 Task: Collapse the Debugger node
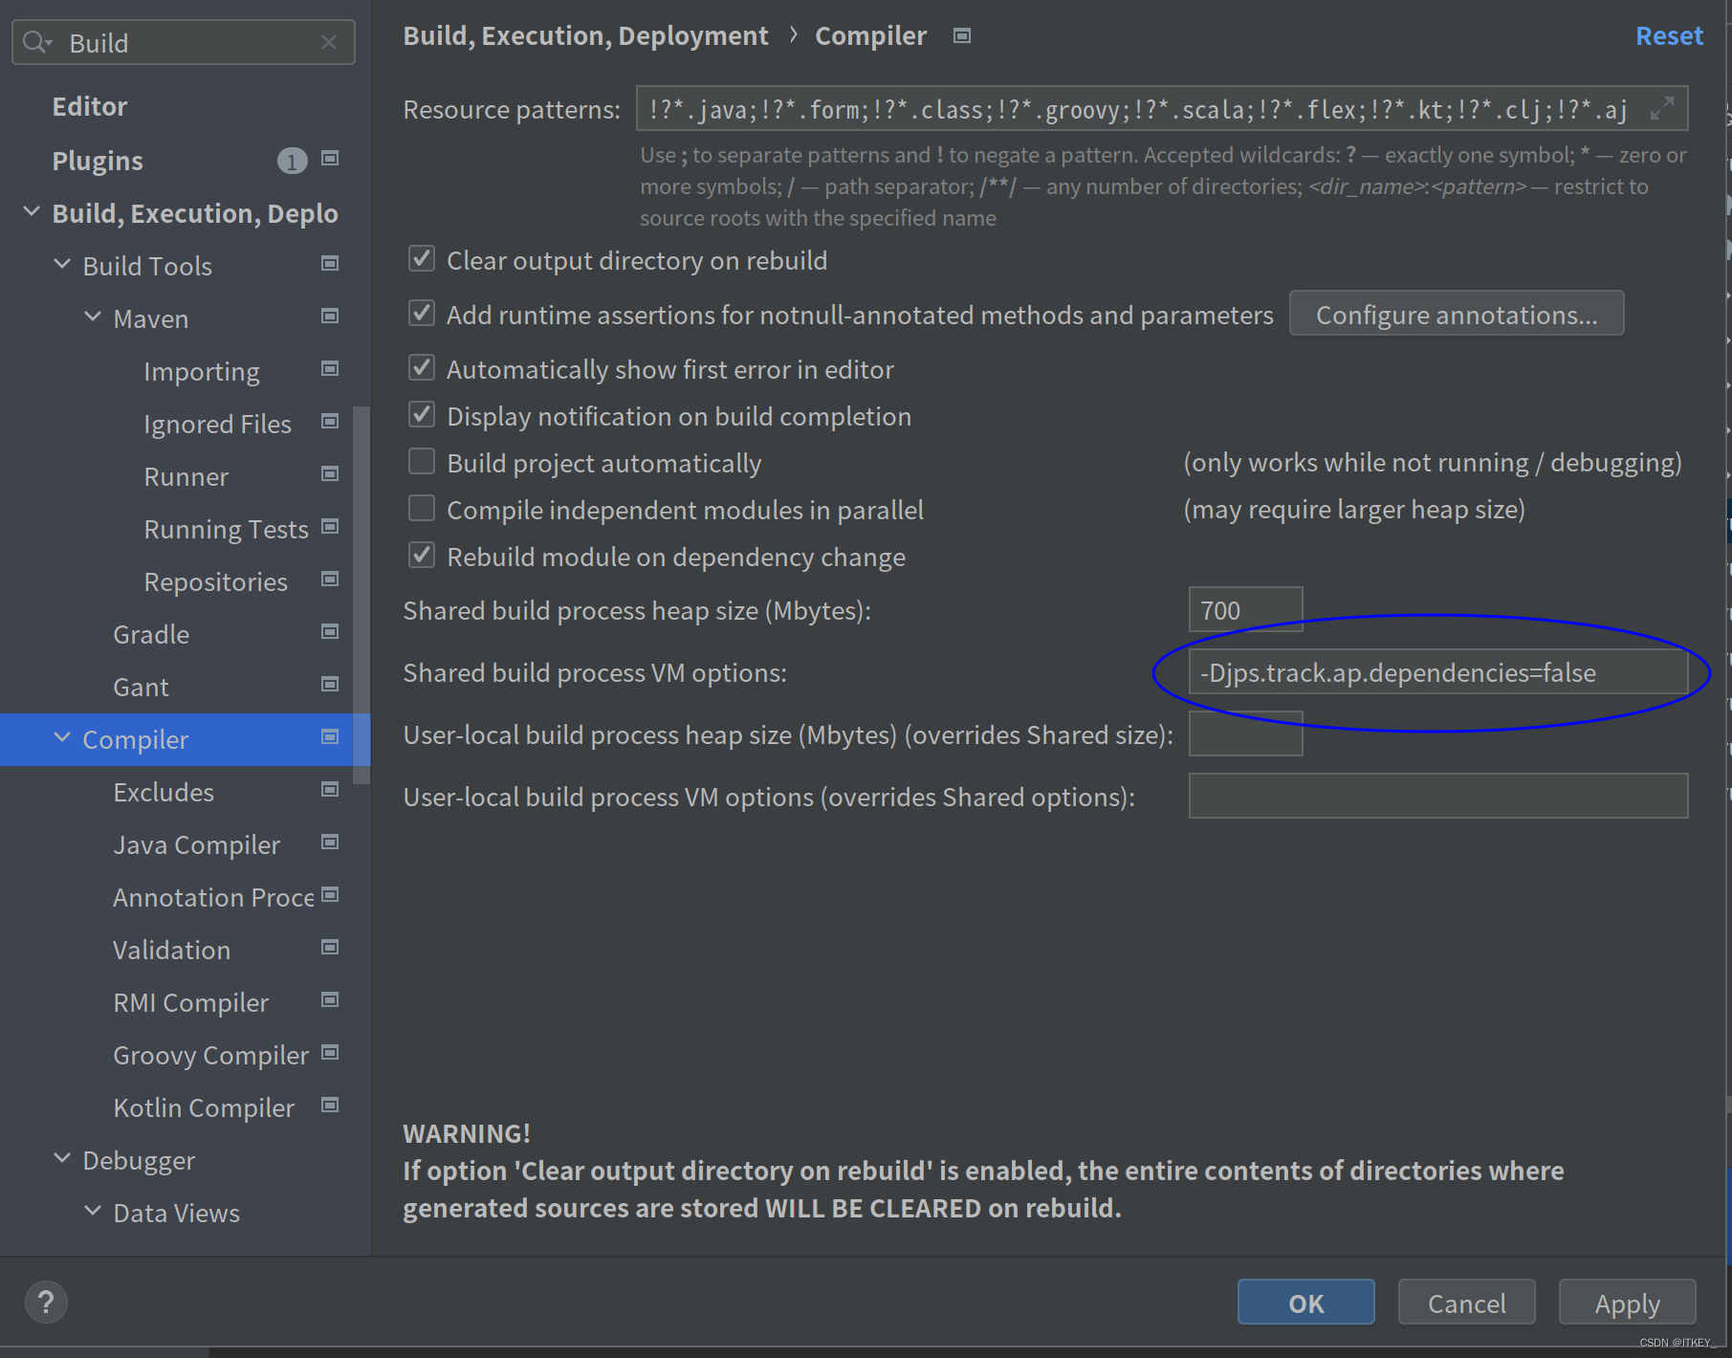[62, 1158]
